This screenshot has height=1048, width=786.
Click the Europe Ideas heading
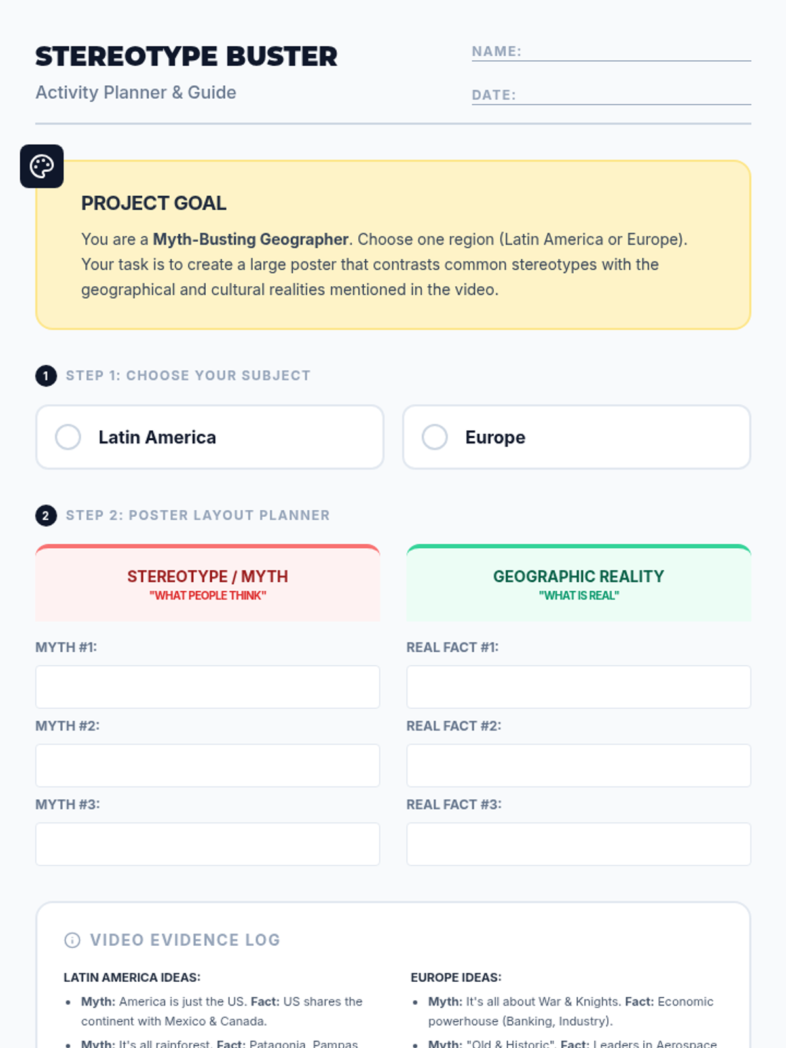456,977
